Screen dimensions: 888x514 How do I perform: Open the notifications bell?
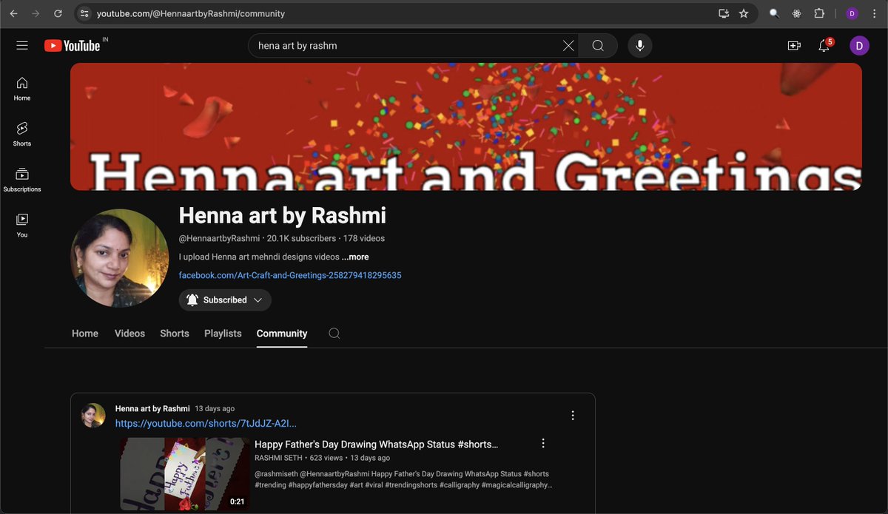tap(824, 46)
